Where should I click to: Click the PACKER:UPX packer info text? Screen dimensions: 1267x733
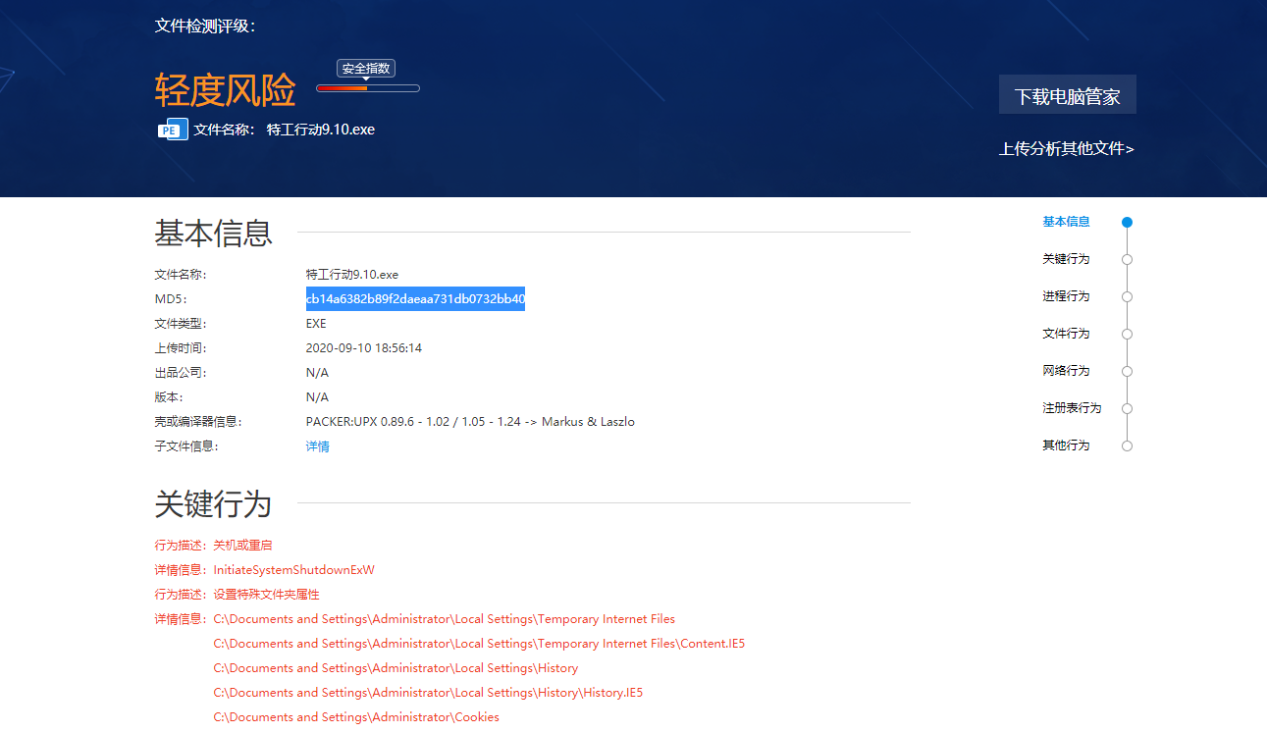coord(470,422)
